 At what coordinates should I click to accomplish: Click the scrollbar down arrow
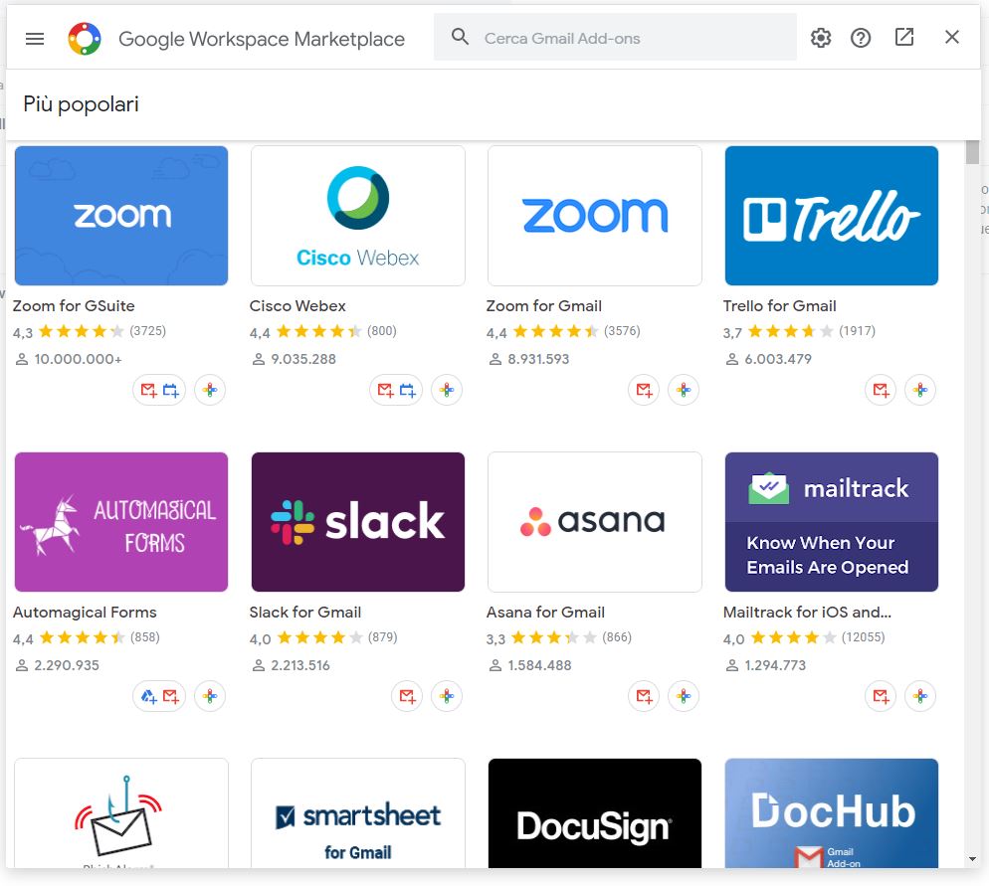click(x=972, y=859)
